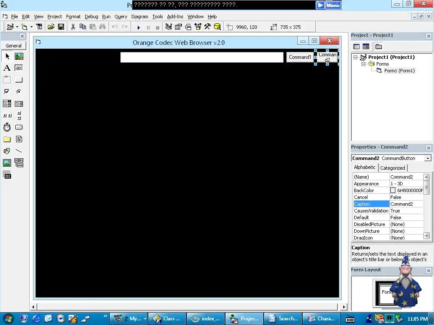Open the Object Browser toolbar icon

coord(198,27)
